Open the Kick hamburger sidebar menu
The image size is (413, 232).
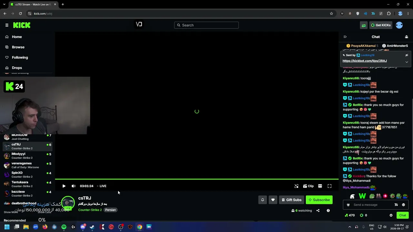pos(7,25)
